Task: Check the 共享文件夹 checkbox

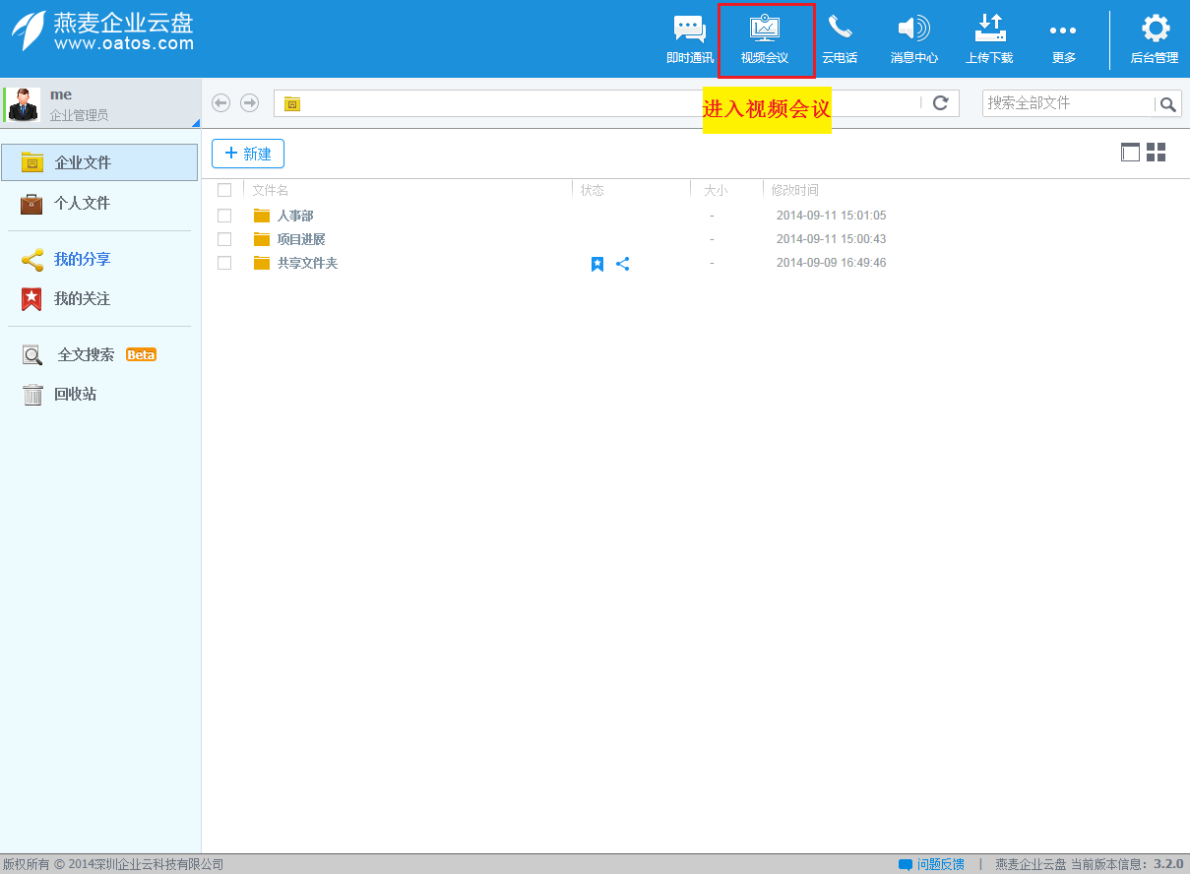Action: pos(224,263)
